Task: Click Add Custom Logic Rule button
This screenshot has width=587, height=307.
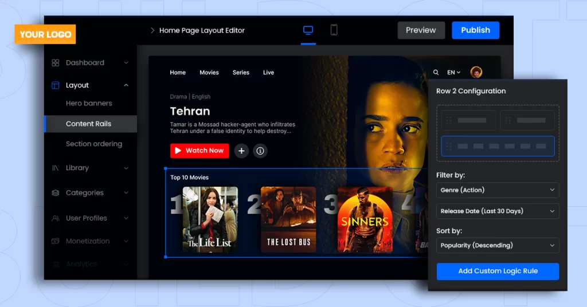Action: (x=498, y=271)
